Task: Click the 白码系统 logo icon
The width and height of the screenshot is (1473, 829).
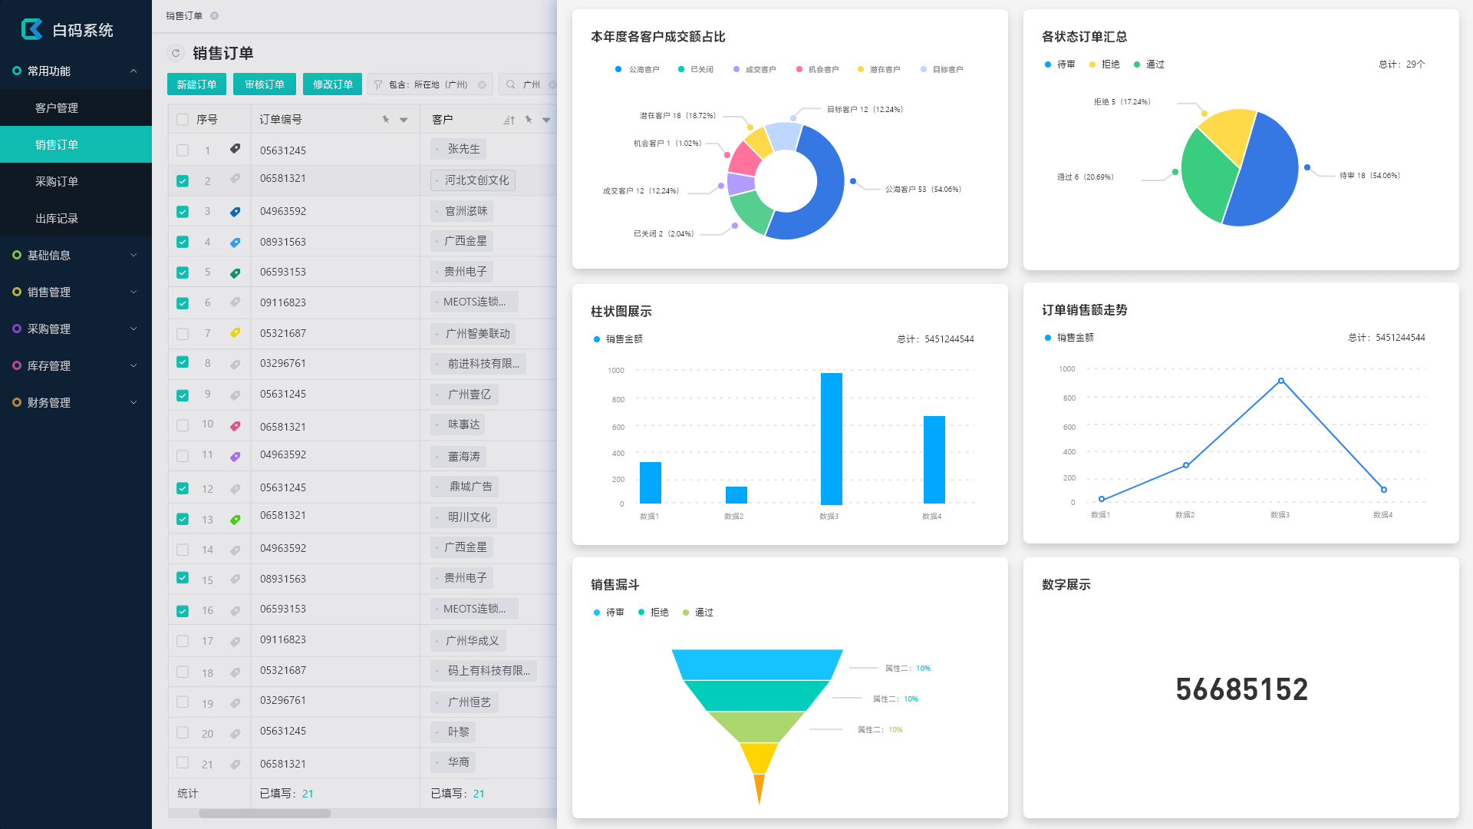Action: (x=31, y=29)
